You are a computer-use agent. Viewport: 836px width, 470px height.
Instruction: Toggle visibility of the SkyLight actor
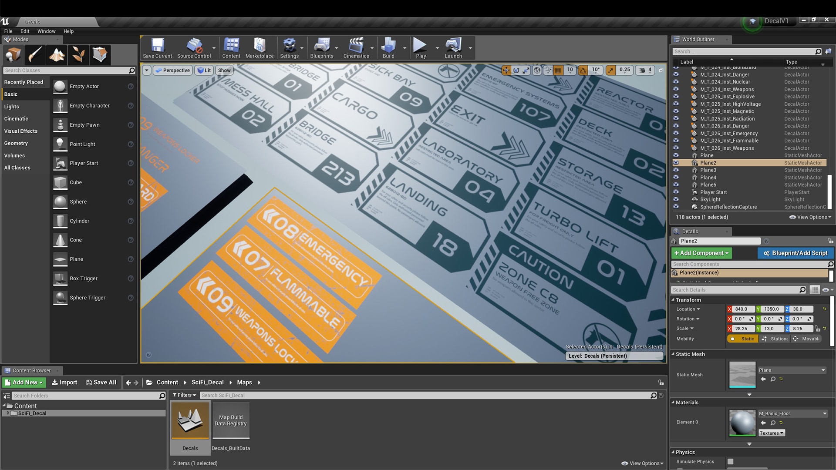(676, 199)
